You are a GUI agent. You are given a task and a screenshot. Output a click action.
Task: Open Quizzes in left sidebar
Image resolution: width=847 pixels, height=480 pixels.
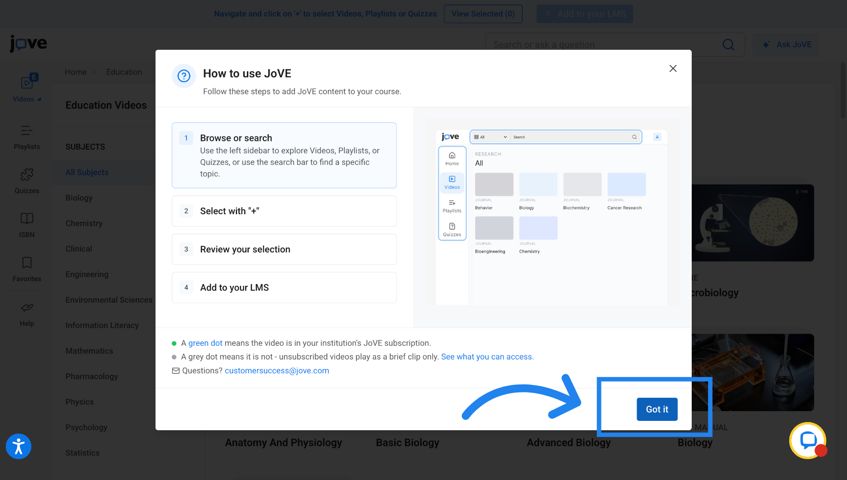pos(27,181)
